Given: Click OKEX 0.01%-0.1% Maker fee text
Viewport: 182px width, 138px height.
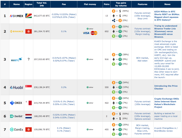Looking at the screenshot, I should pyautogui.click(x=64, y=102).
